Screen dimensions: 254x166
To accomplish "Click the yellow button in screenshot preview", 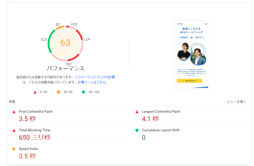I will (189, 81).
